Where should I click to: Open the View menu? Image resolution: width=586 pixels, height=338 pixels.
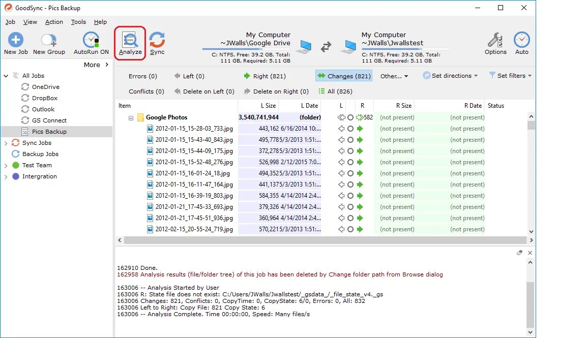point(30,22)
